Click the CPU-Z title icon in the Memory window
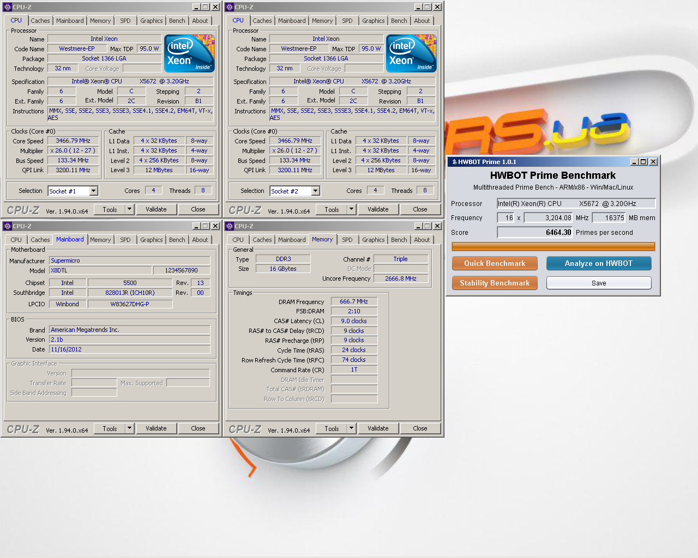This screenshot has height=558, width=698. coord(229,226)
